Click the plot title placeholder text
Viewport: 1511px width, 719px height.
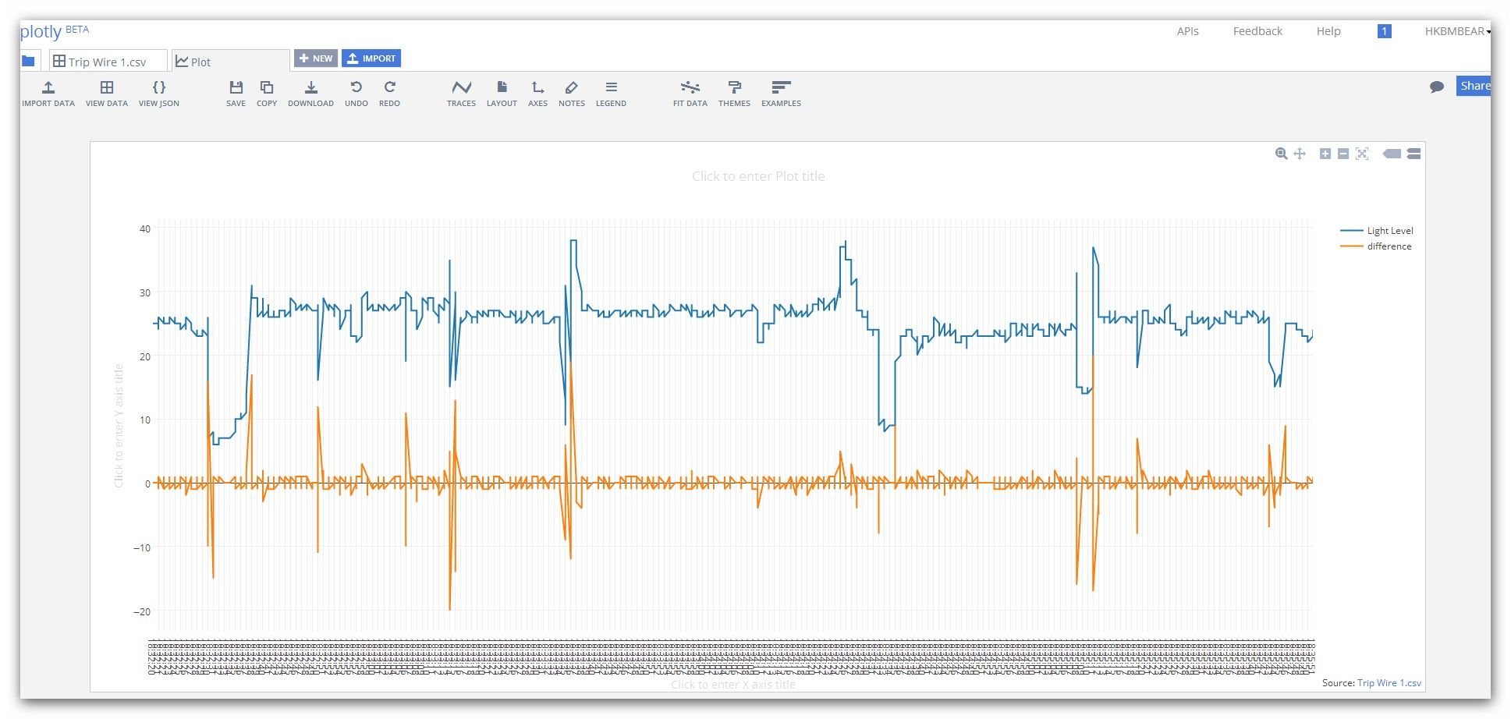[757, 176]
